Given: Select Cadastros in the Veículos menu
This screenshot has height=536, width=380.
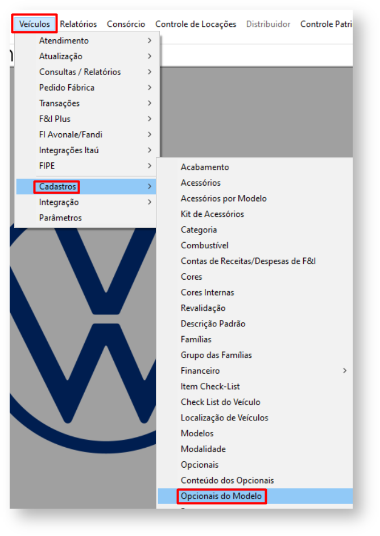Looking at the screenshot, I should pos(86,187).
